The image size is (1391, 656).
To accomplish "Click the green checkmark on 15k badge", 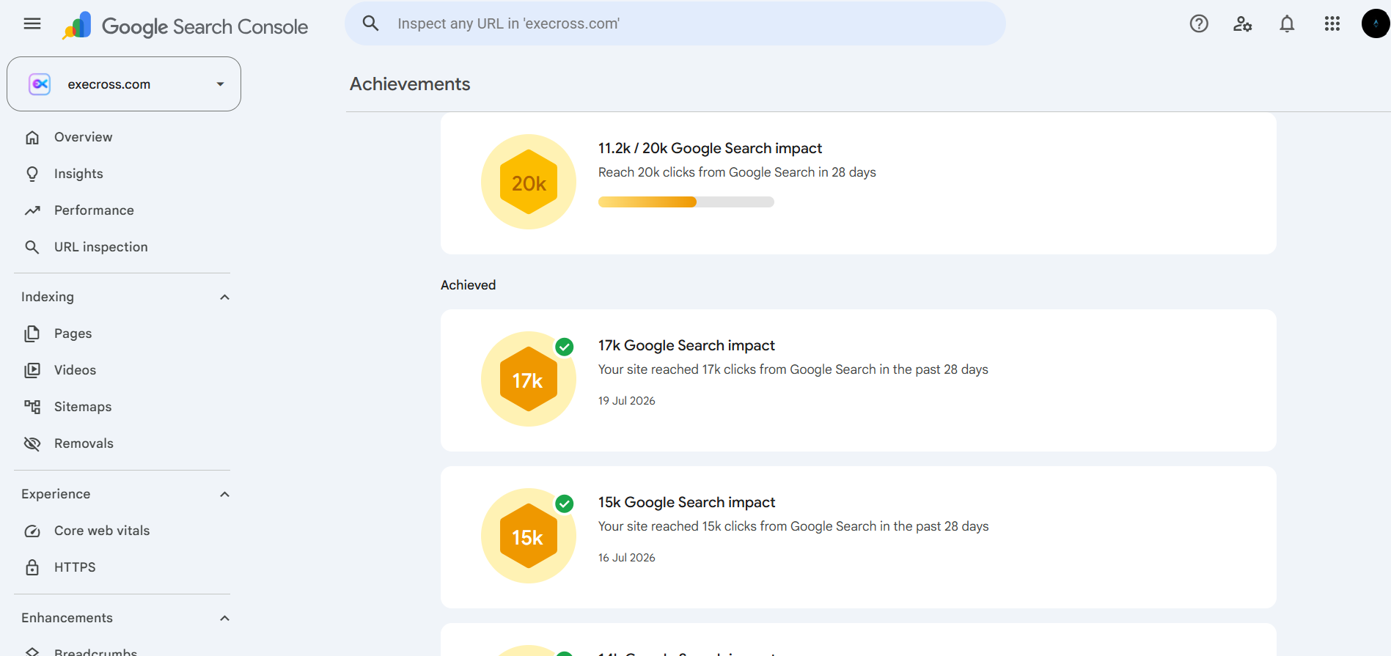I will coord(564,504).
